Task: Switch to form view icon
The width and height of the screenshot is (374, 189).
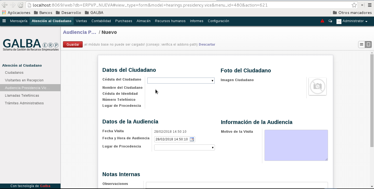Action: [x=369, y=45]
